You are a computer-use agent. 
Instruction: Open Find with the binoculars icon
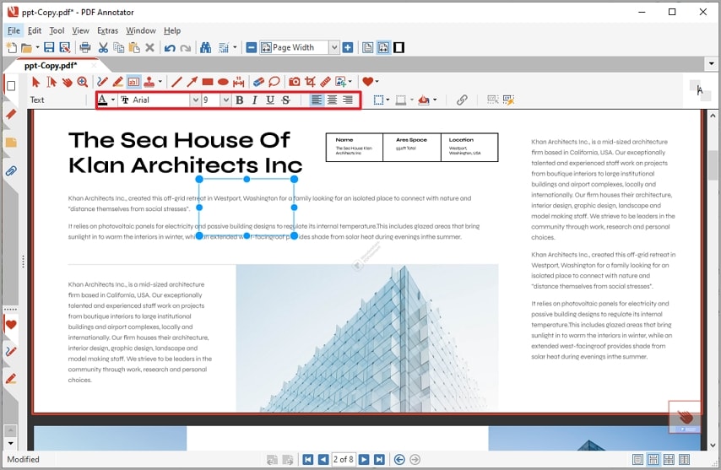click(205, 47)
